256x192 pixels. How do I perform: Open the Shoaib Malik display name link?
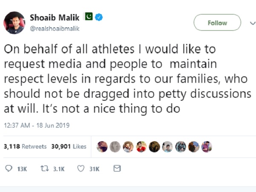[x=55, y=17]
